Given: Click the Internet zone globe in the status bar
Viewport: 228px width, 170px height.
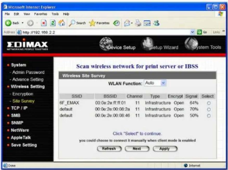Looking at the screenshot, I should (186, 166).
